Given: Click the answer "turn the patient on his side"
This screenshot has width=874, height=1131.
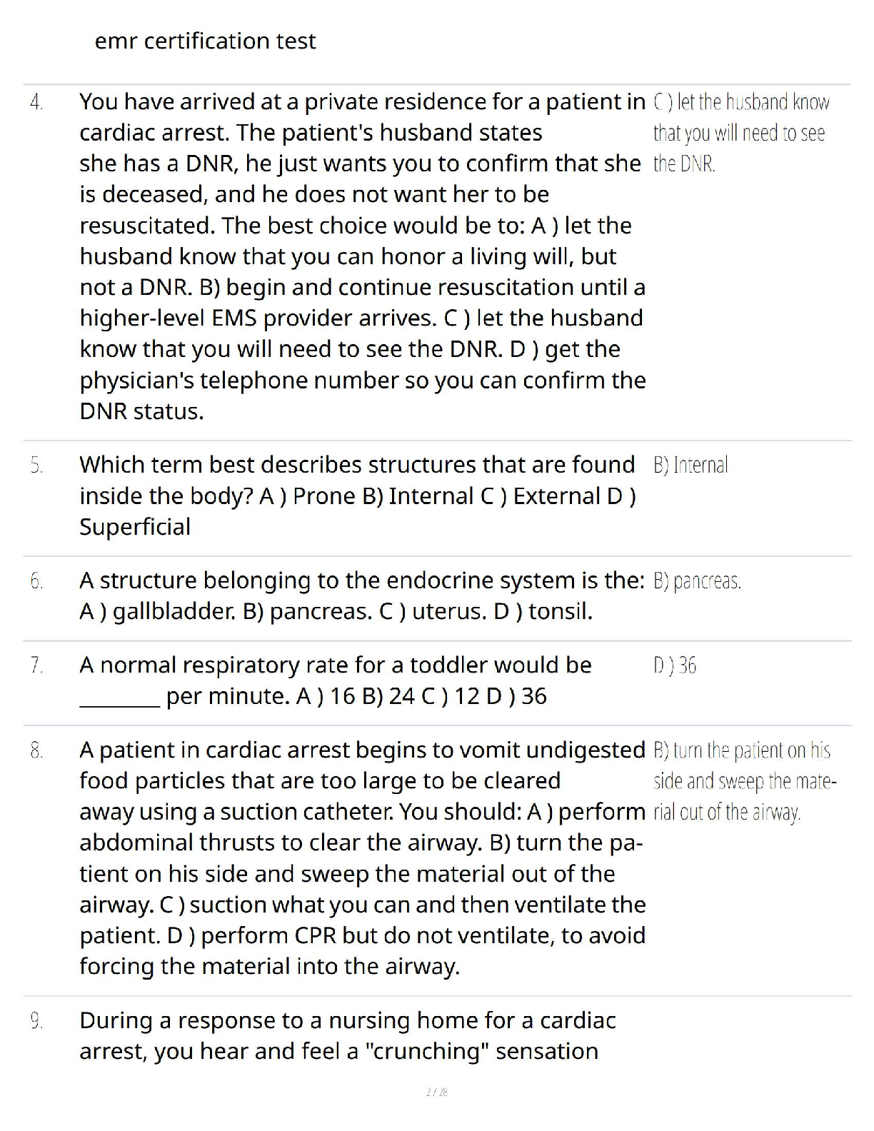Looking at the screenshot, I should 744,781.
